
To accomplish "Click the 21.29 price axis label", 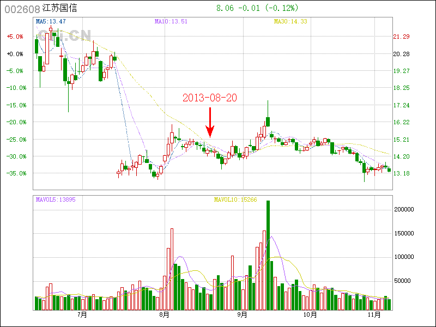I will (401, 37).
